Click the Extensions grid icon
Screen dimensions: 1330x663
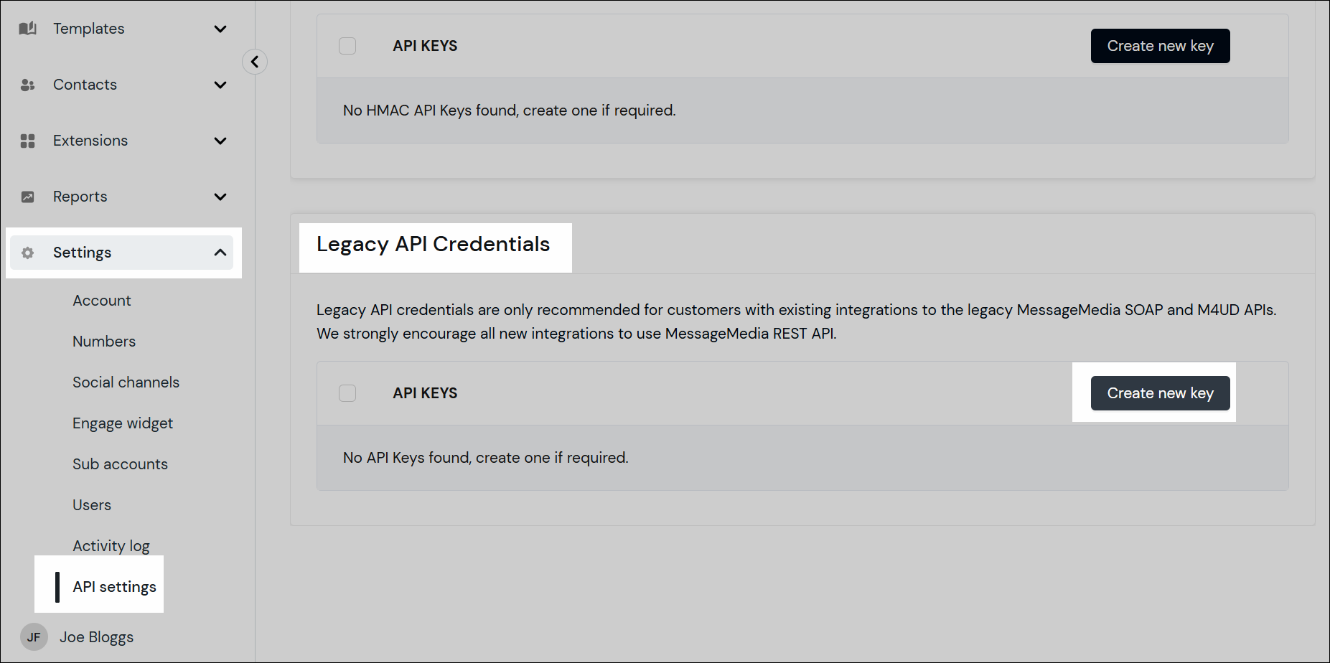click(x=27, y=141)
